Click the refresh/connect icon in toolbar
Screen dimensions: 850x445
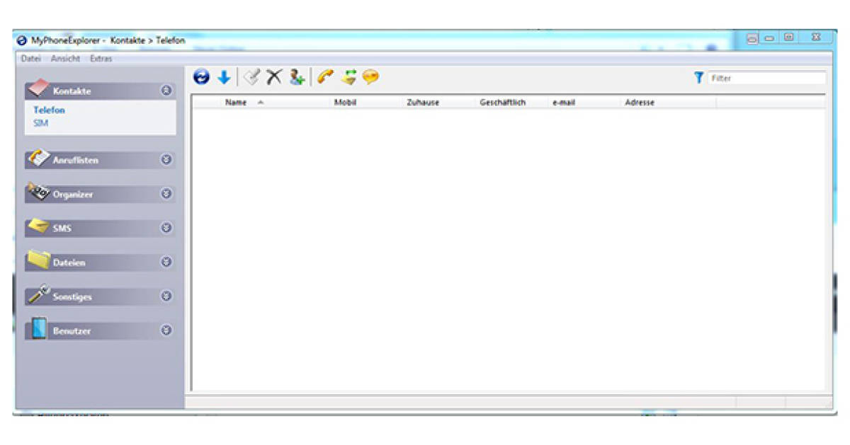point(202,77)
